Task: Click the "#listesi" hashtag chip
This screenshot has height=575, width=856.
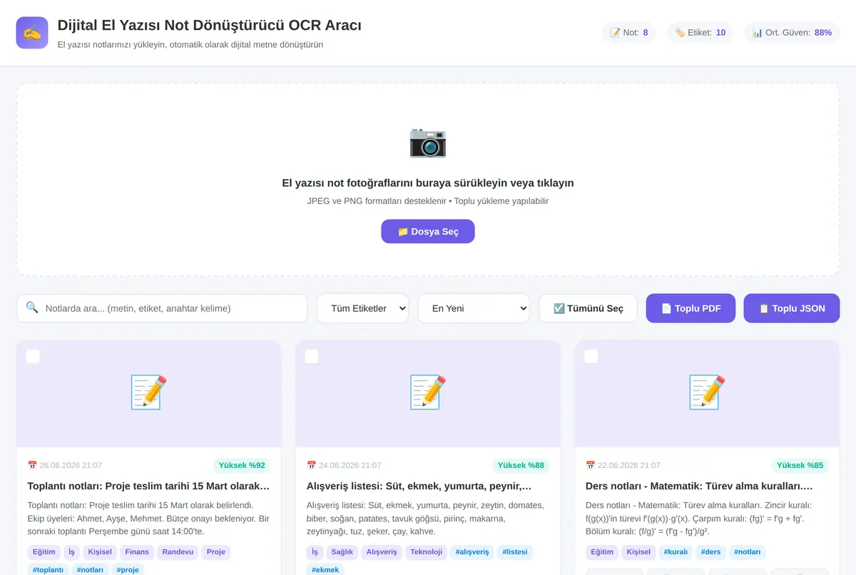Action: click(514, 552)
